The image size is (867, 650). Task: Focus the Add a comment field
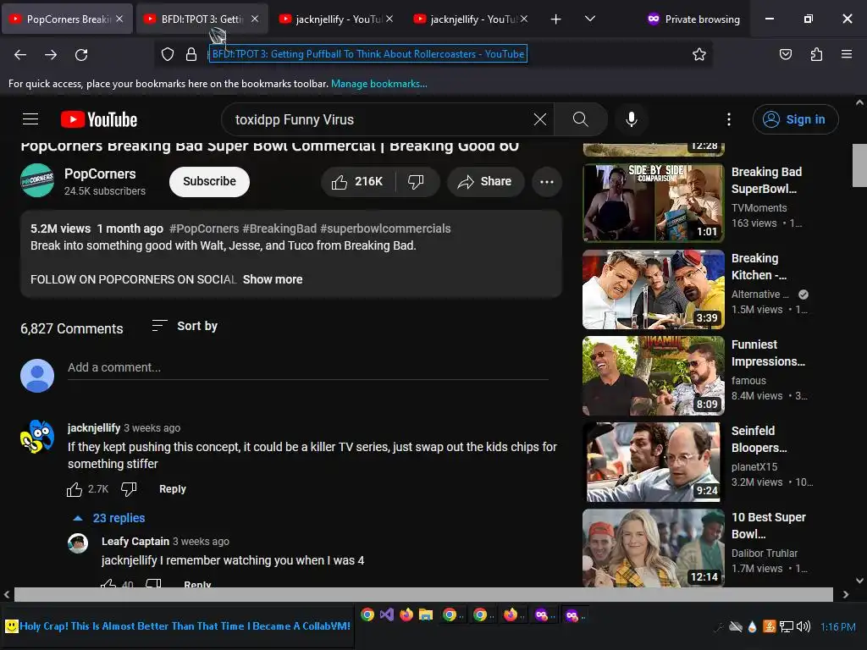coord(308,368)
